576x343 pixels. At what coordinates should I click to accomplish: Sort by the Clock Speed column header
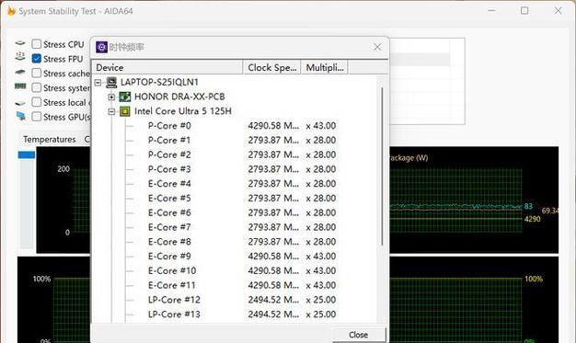pos(271,67)
